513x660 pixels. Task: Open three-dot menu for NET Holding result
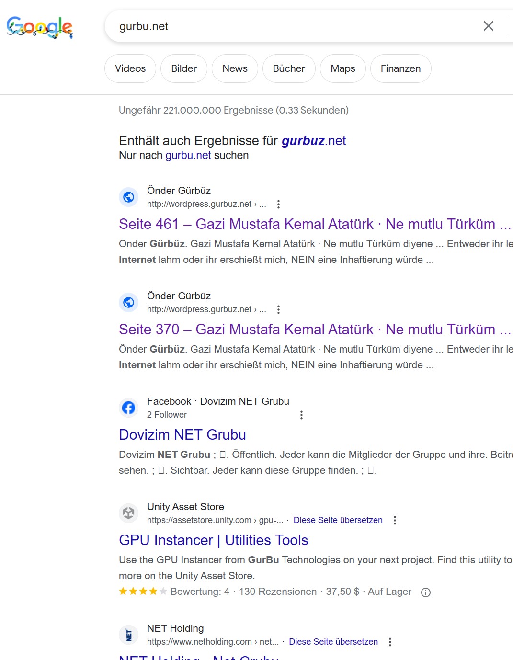(x=390, y=642)
